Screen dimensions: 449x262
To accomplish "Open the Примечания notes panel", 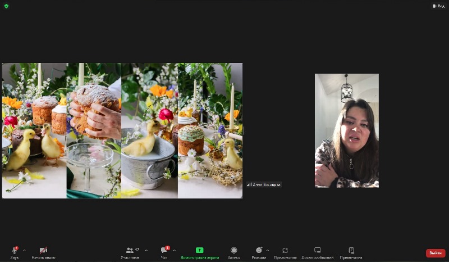I will 351,253.
